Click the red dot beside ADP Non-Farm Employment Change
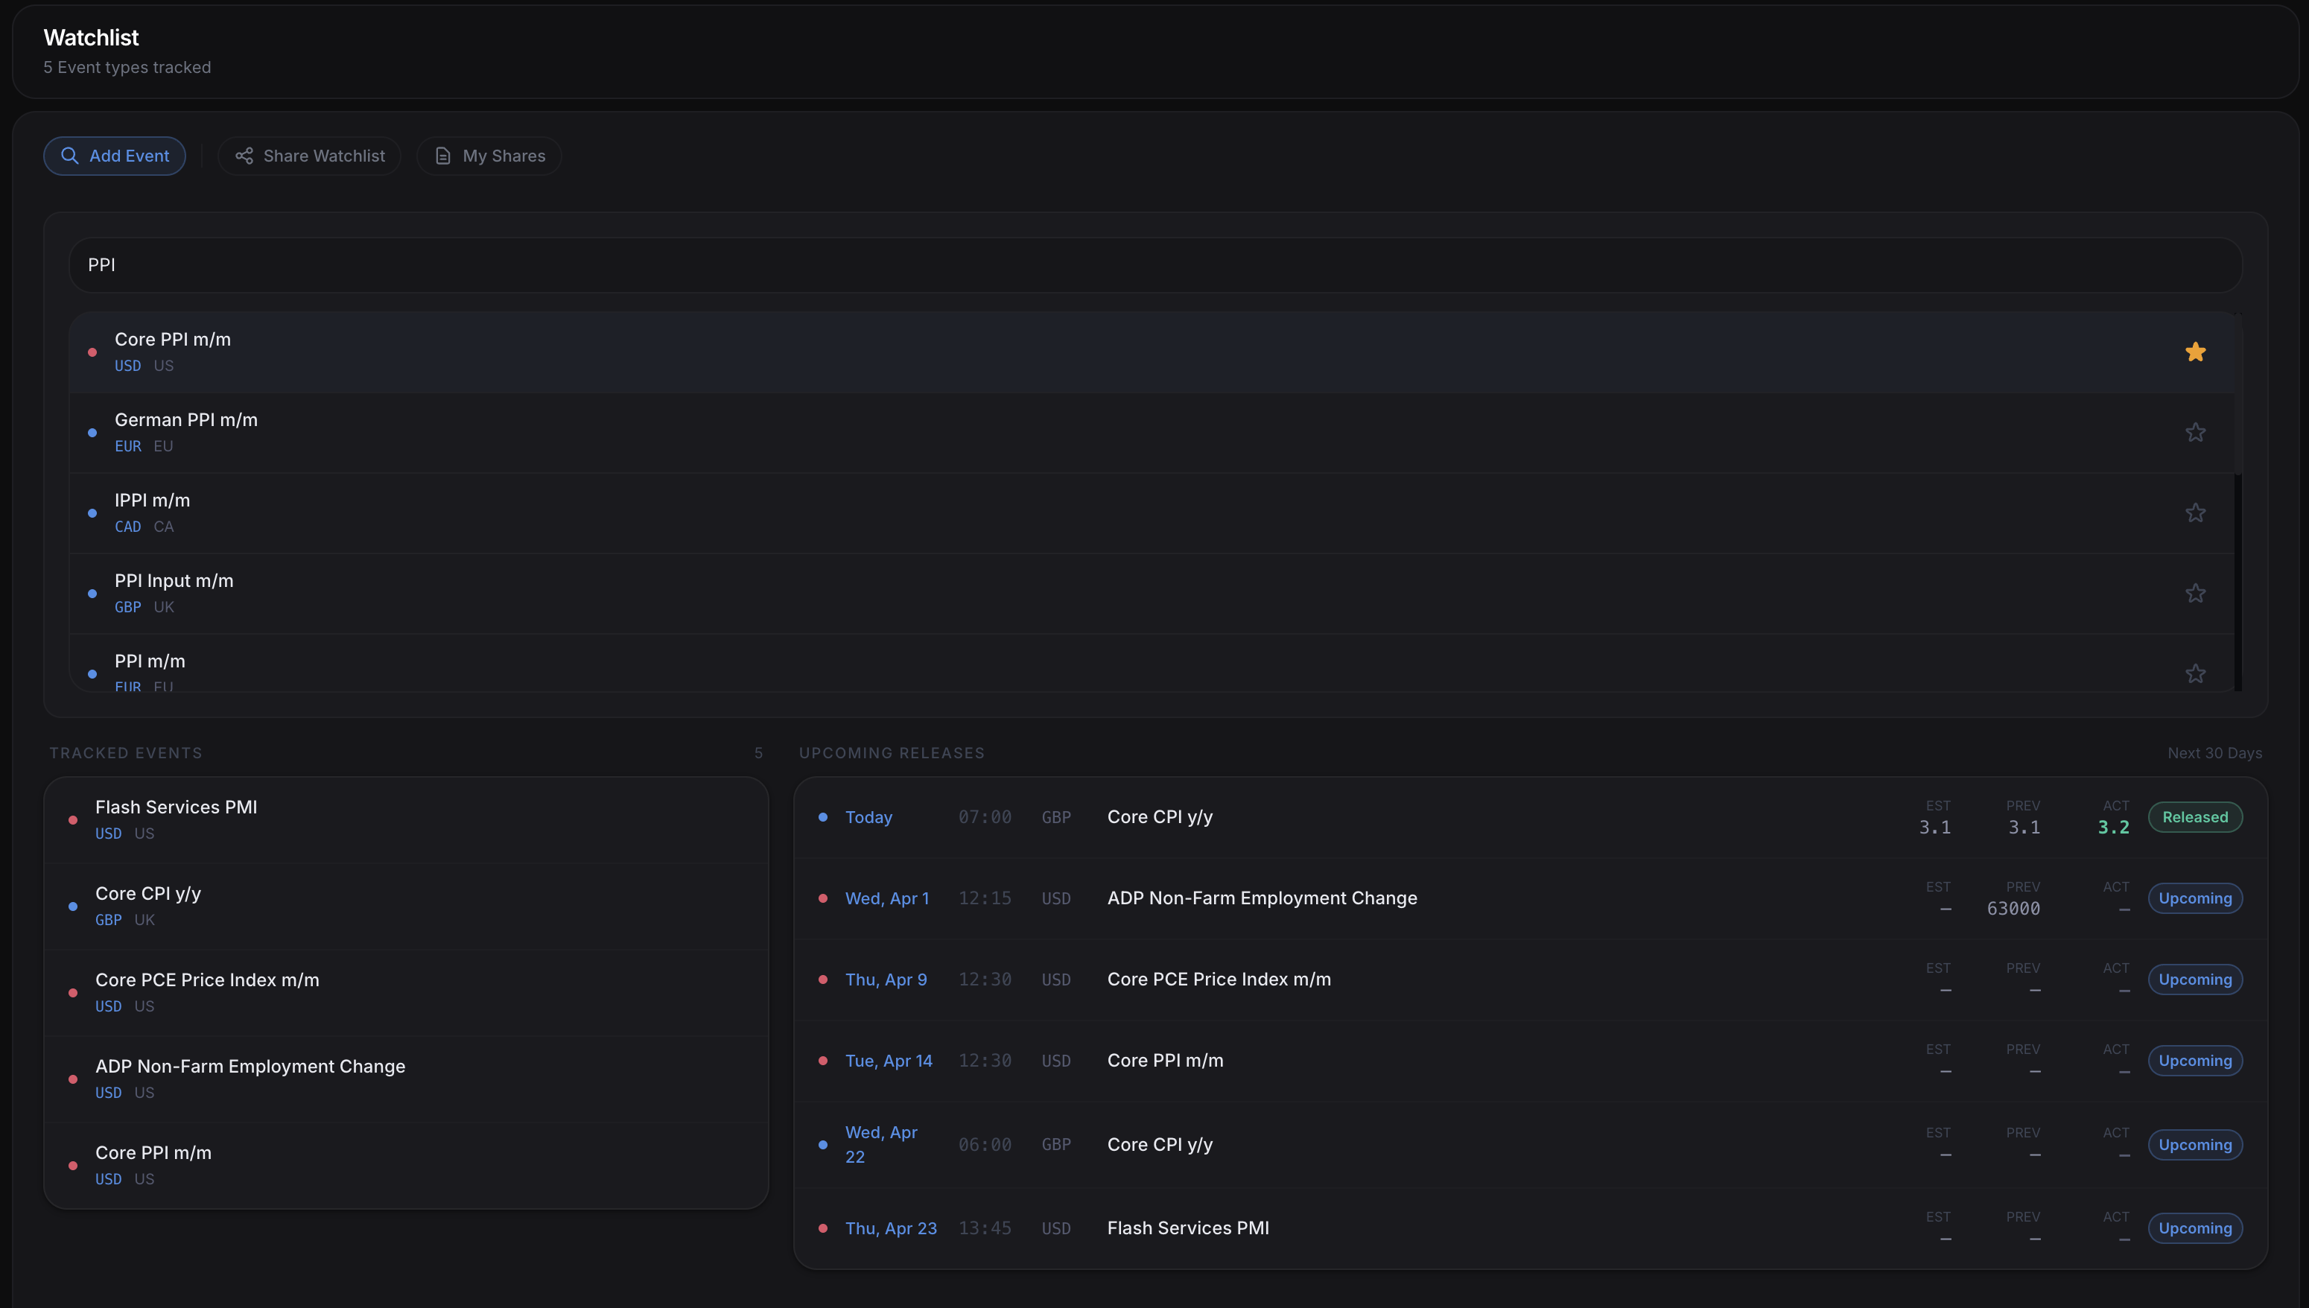 [x=72, y=1079]
